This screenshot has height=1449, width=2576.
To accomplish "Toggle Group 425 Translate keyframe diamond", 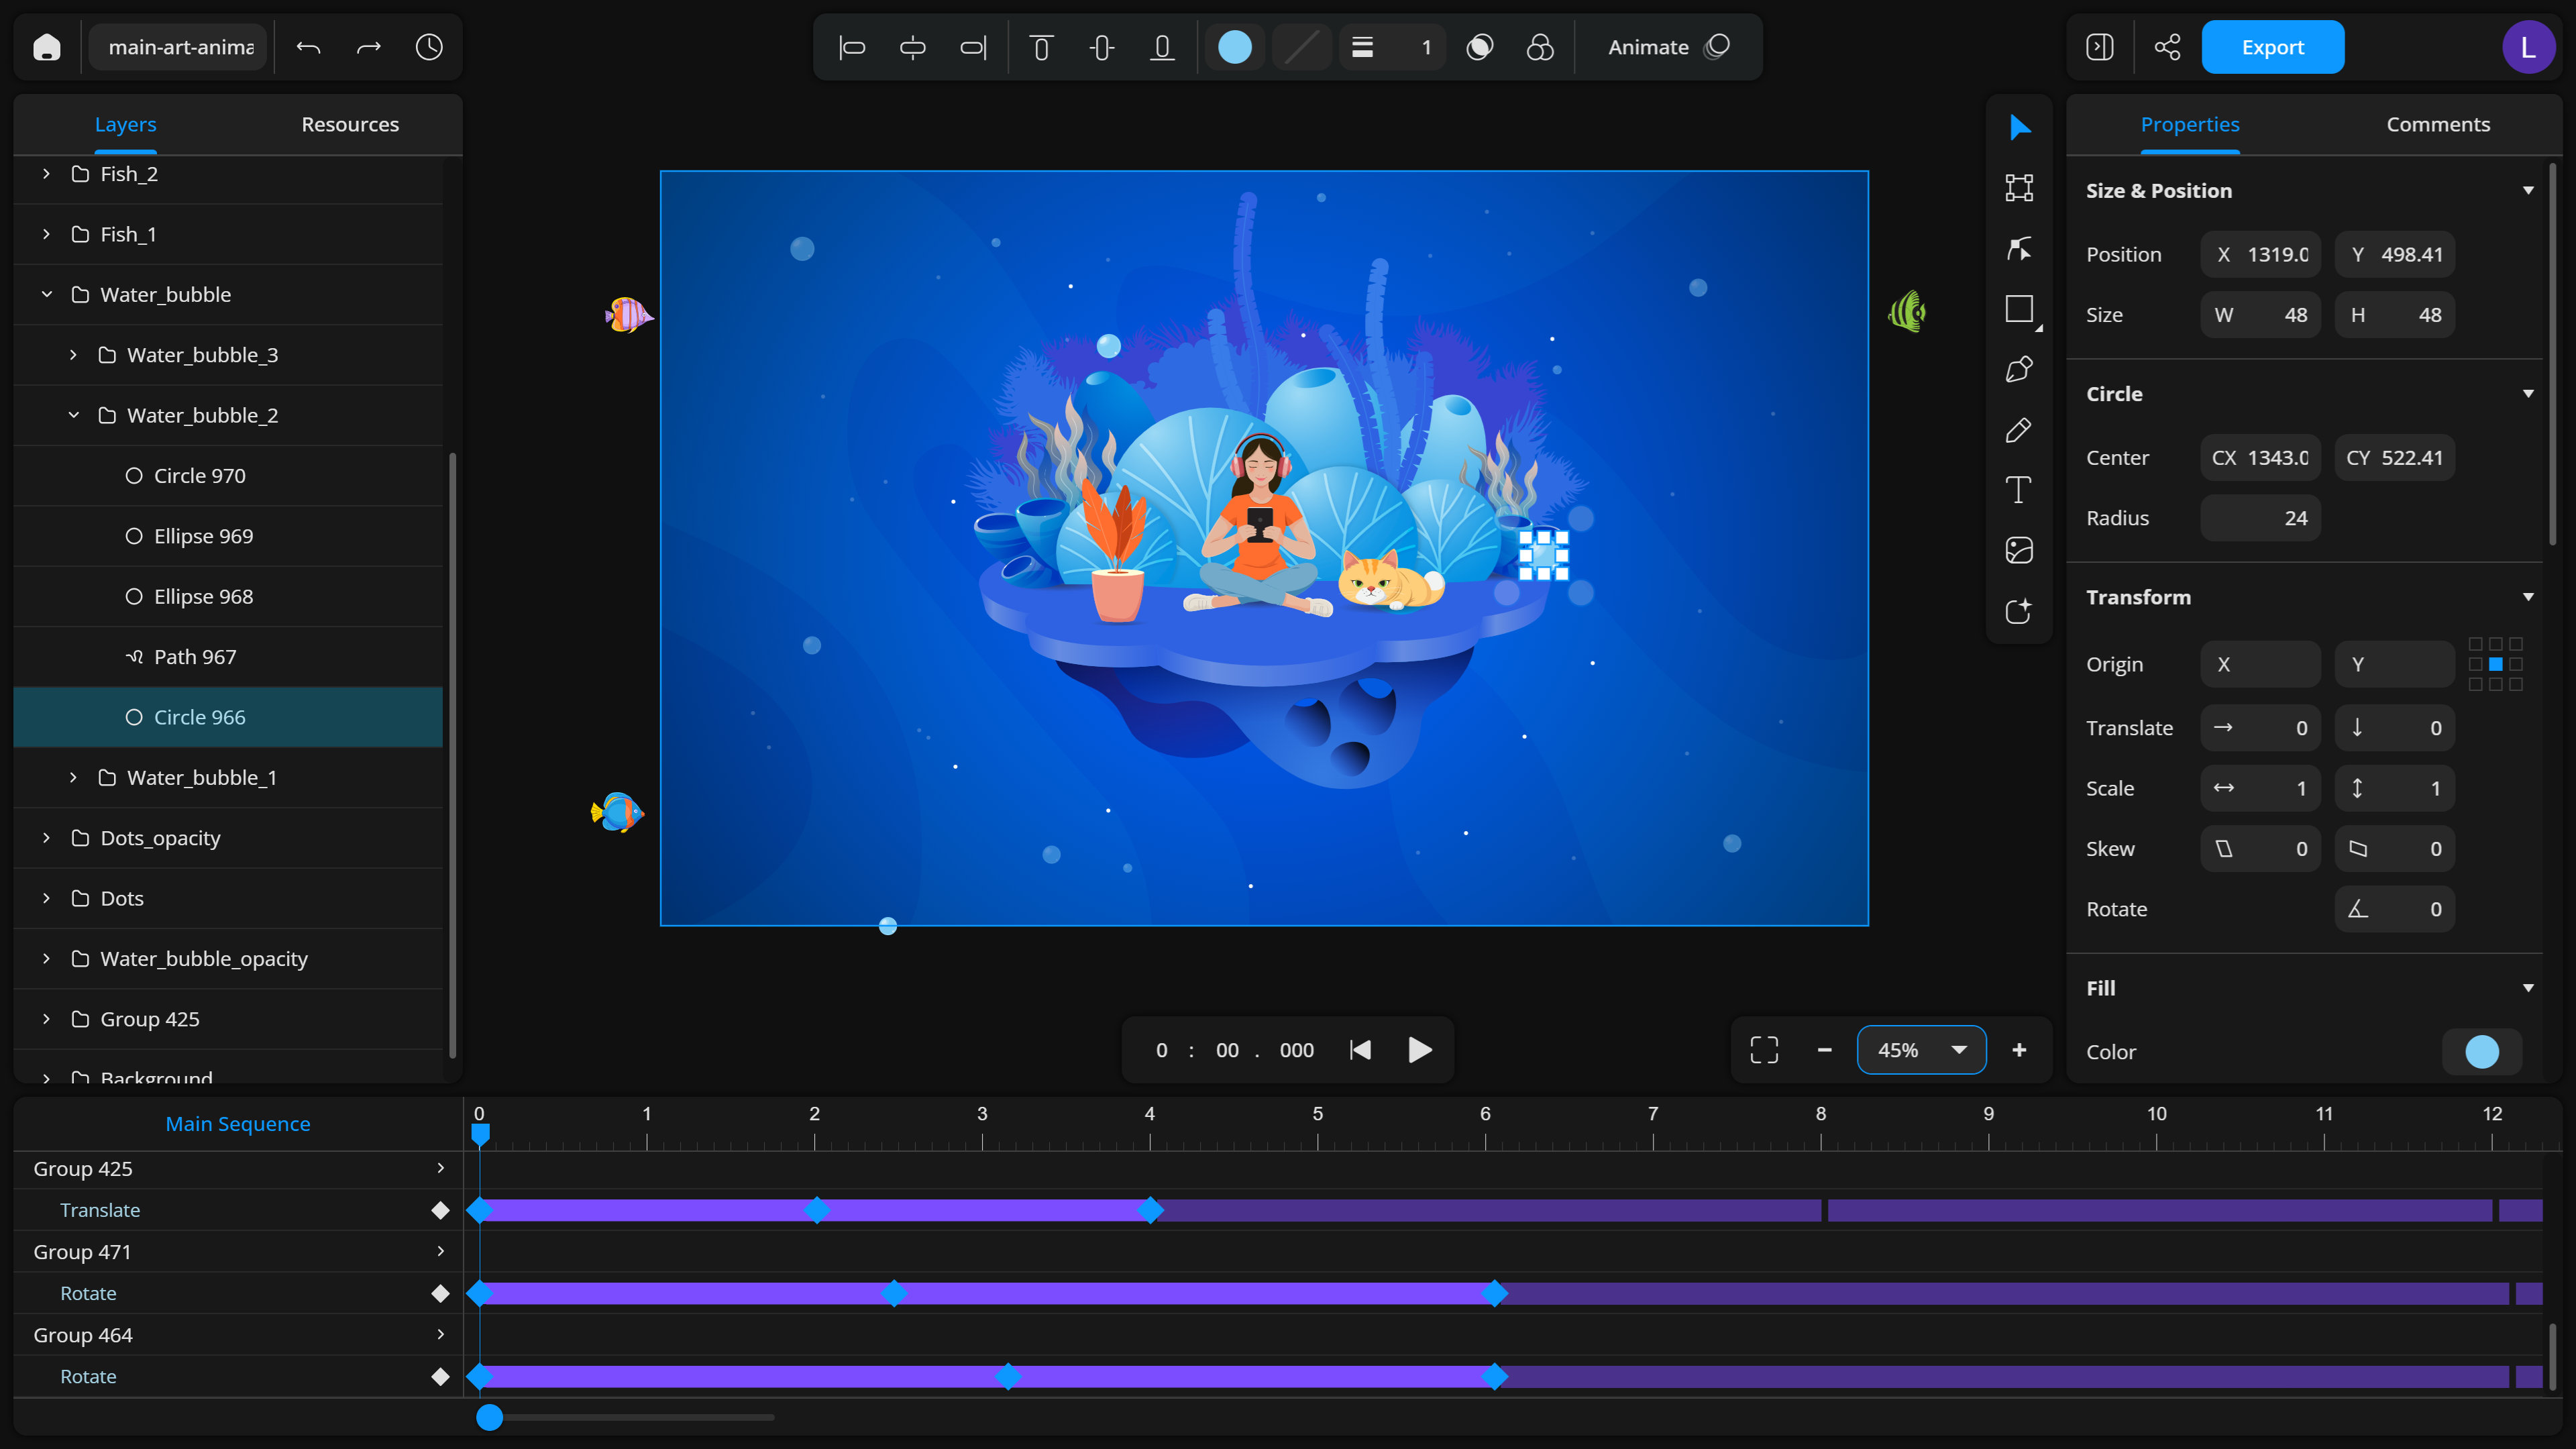I will point(440,1210).
